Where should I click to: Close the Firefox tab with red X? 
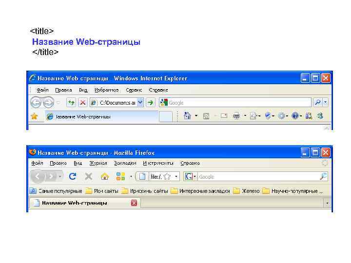pos(134,203)
